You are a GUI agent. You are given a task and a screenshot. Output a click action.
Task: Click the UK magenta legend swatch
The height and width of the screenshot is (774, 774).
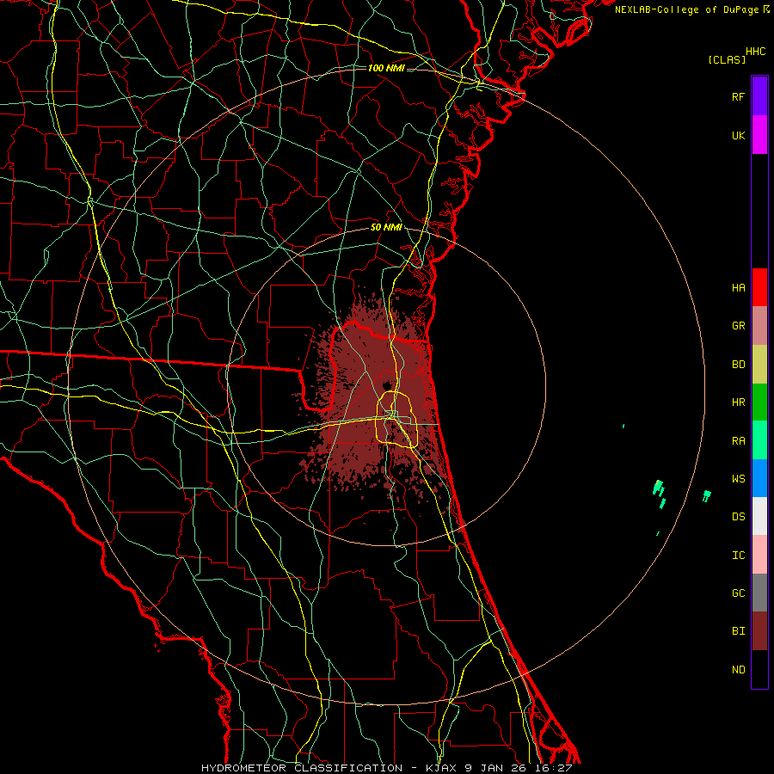click(x=759, y=135)
